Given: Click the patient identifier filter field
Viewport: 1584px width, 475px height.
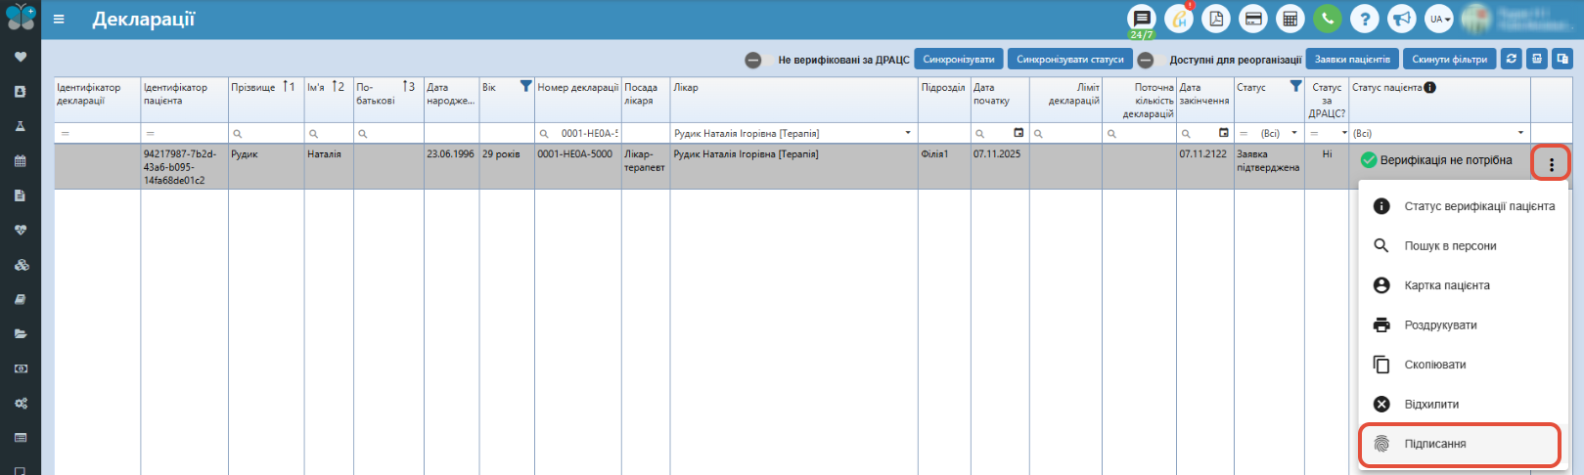Looking at the screenshot, I should click(184, 133).
